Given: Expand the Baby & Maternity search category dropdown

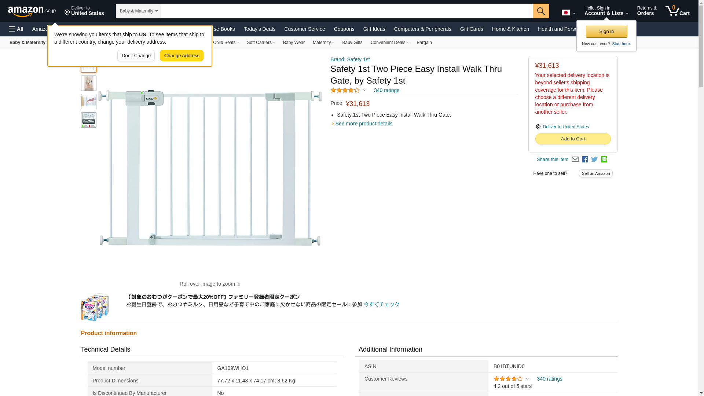Looking at the screenshot, I should [139, 11].
